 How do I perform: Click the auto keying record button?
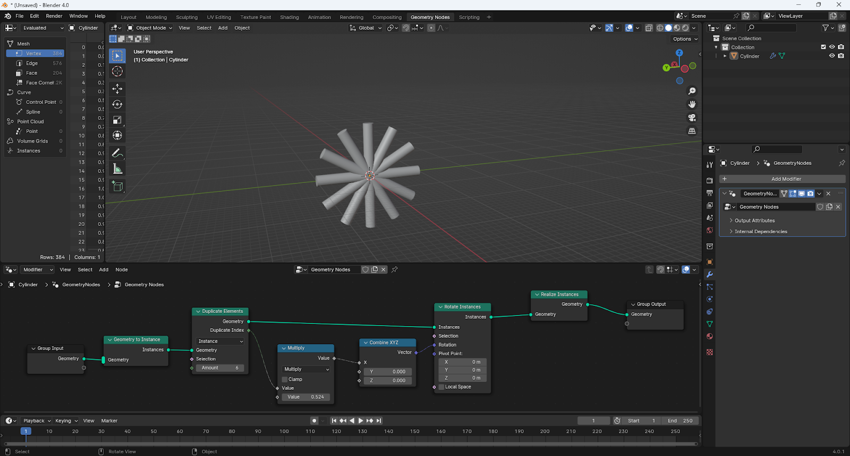314,420
